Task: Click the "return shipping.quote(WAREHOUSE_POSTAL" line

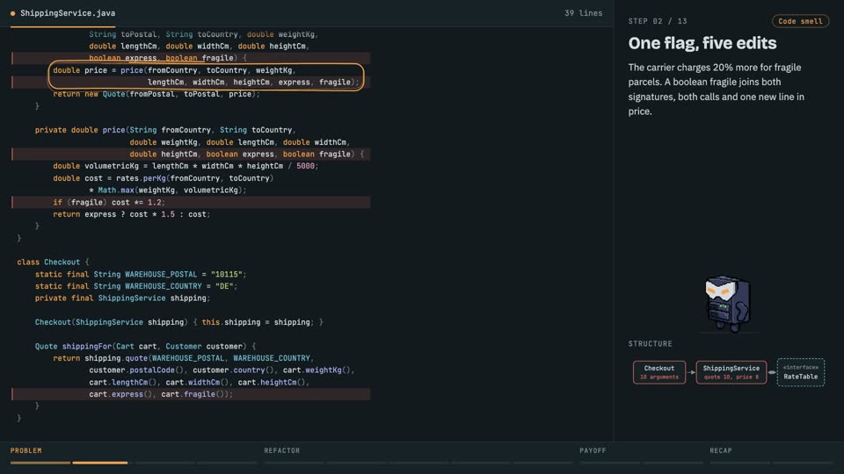Action: (184, 358)
